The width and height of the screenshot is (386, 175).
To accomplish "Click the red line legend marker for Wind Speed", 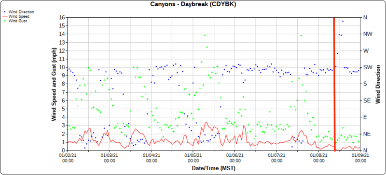I will pos(5,16).
